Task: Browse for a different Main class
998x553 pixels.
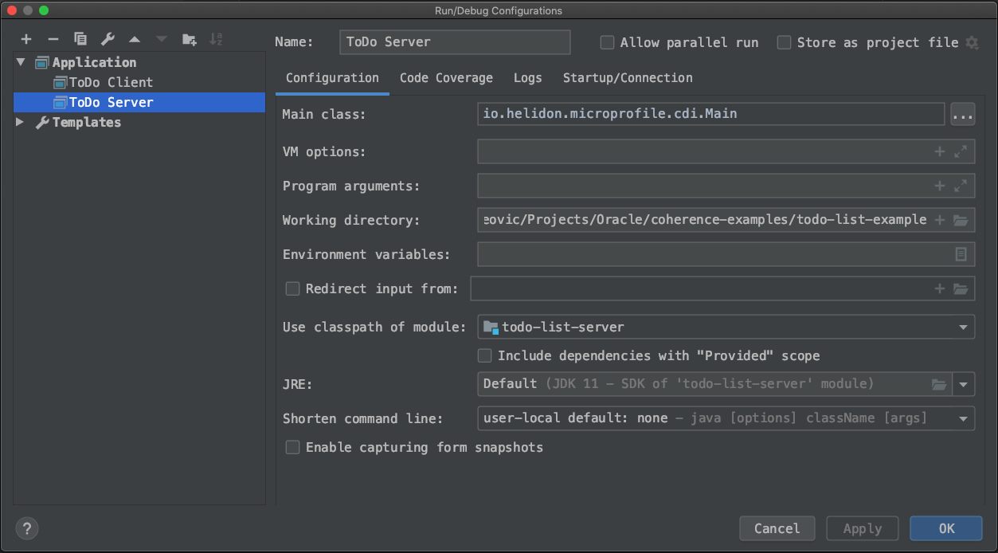Action: click(962, 114)
